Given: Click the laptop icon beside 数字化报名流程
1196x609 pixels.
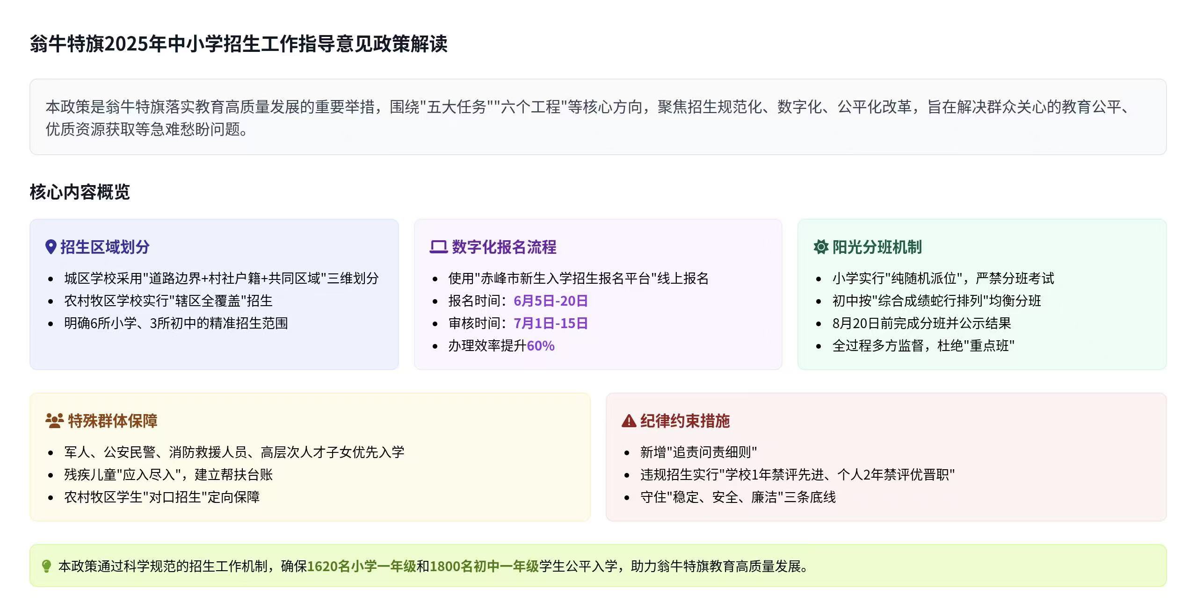Looking at the screenshot, I should pos(438,247).
